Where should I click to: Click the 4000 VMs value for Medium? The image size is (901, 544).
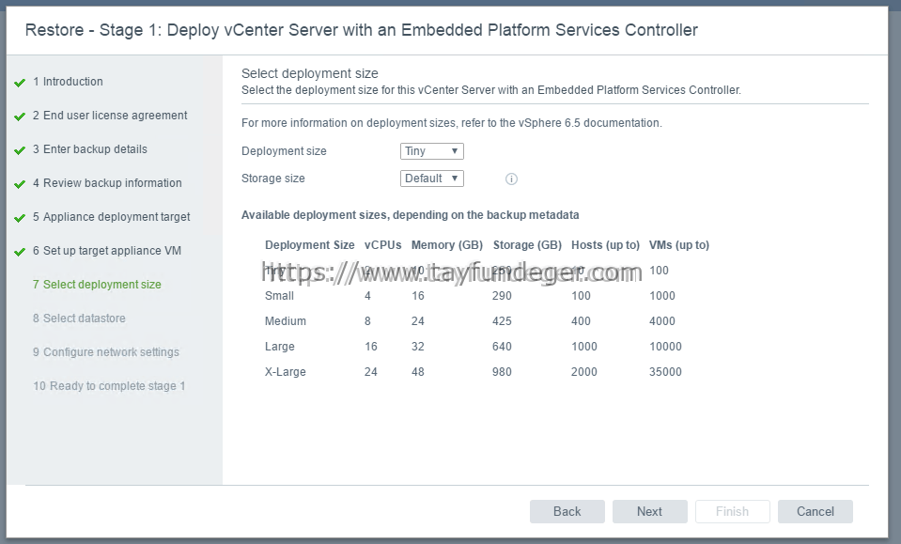[x=662, y=321]
